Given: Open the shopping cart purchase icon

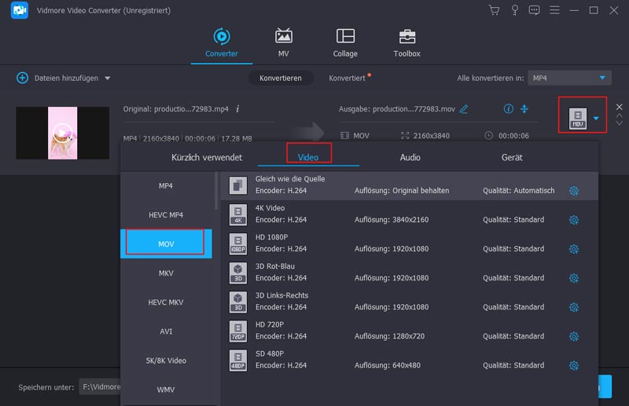Looking at the screenshot, I should pos(494,10).
